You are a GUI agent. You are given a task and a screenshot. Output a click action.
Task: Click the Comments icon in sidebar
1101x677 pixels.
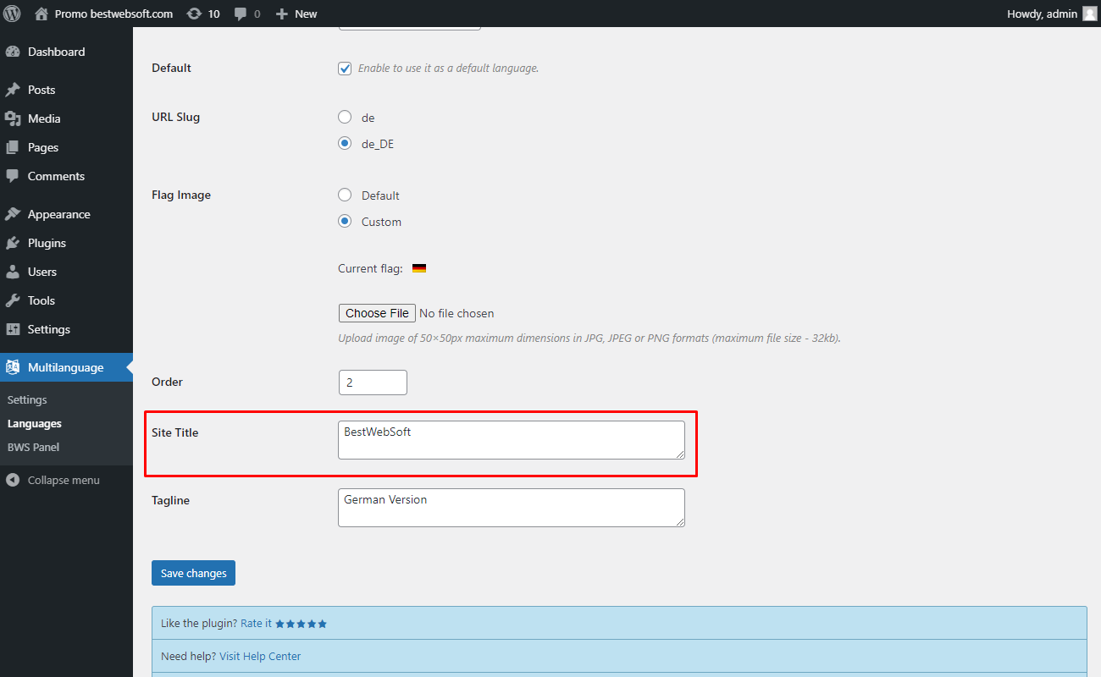coord(13,176)
